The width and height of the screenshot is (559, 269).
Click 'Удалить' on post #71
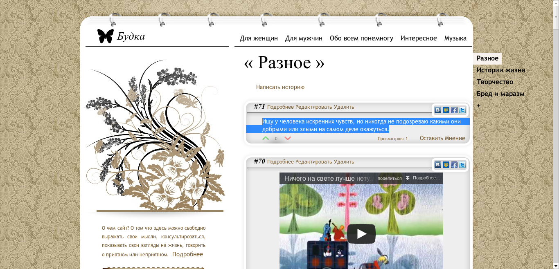coord(344,107)
